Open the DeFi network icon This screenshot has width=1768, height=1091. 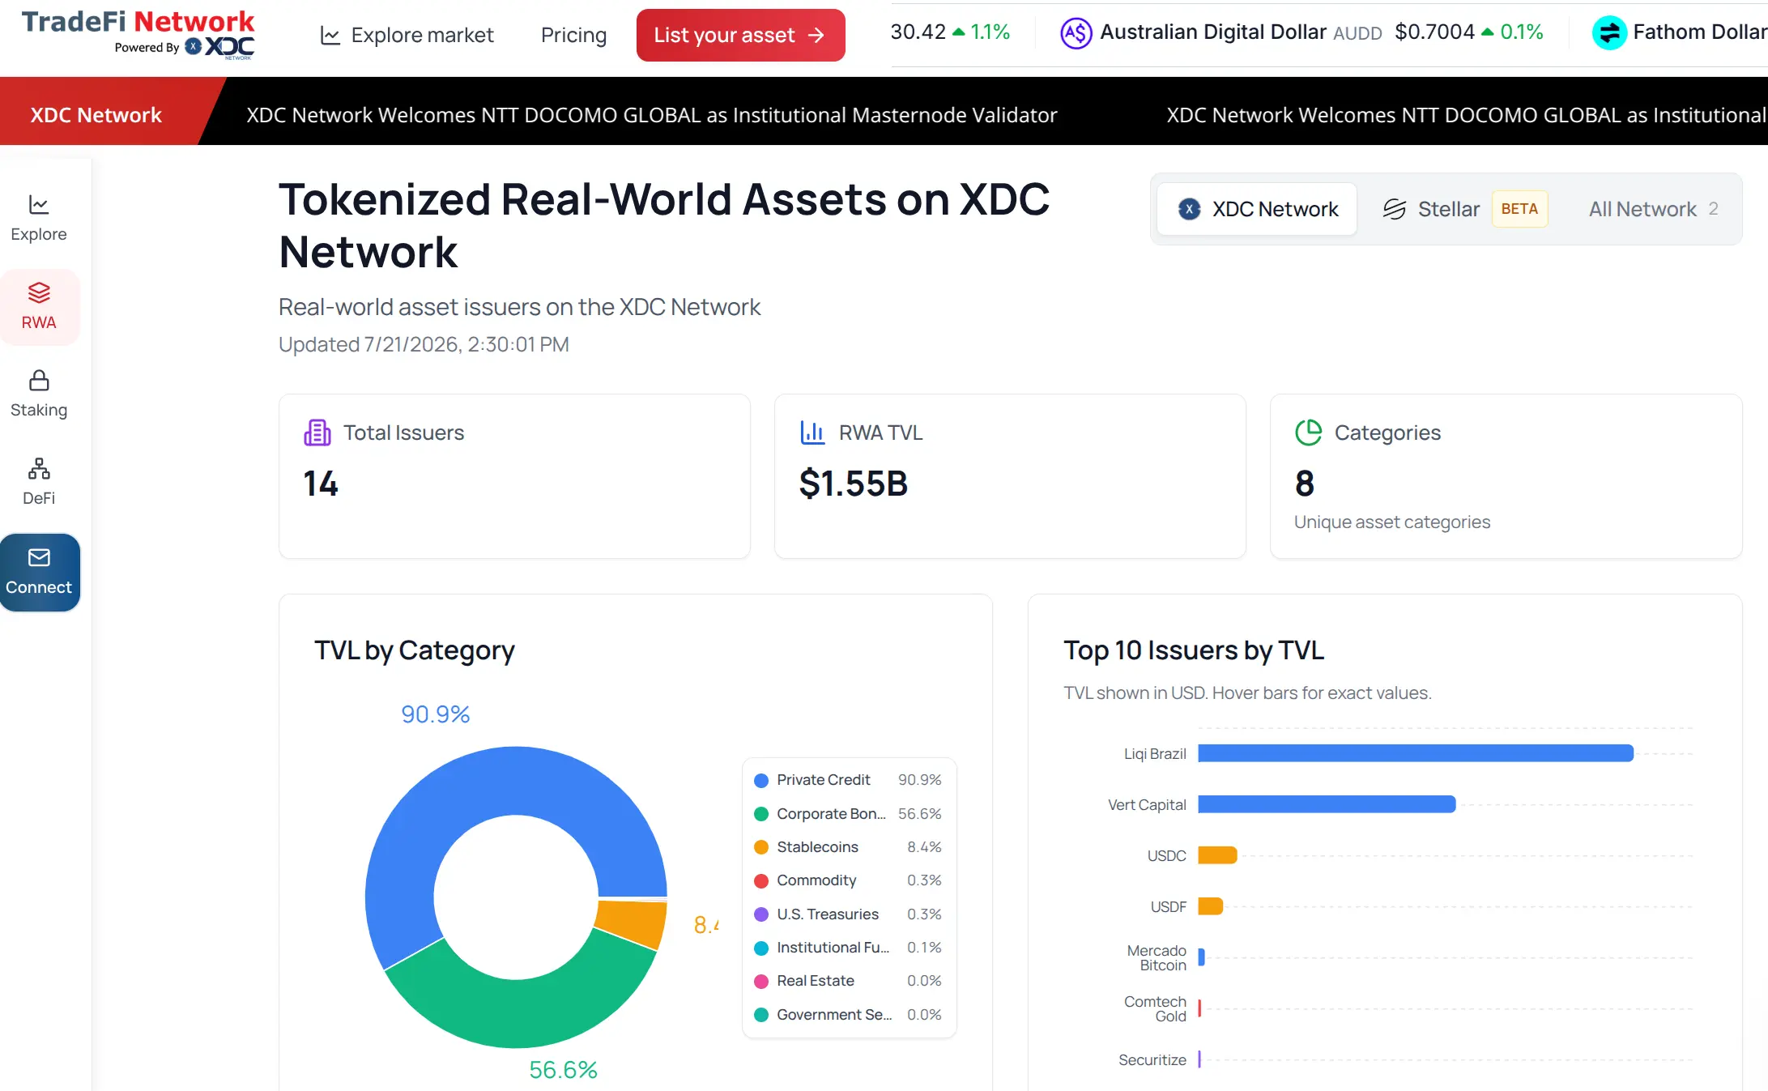(x=39, y=468)
